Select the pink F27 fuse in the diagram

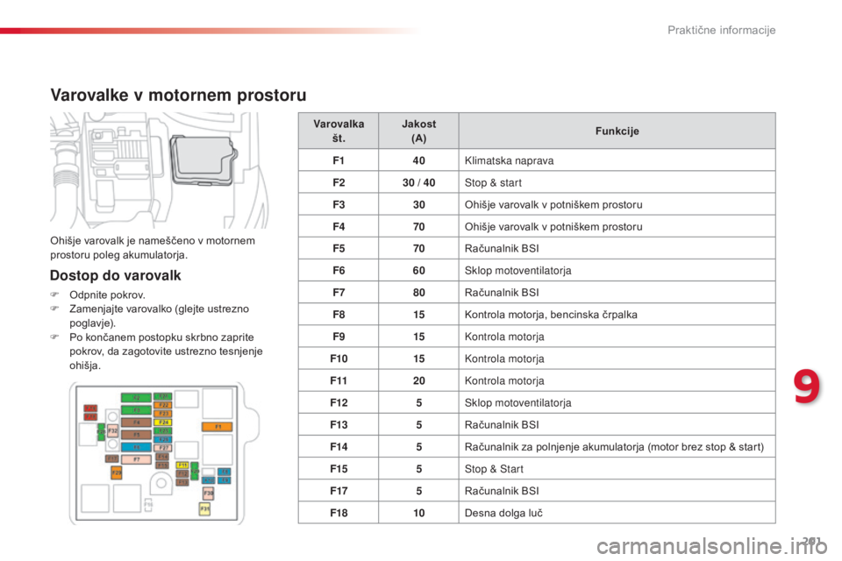point(163,448)
